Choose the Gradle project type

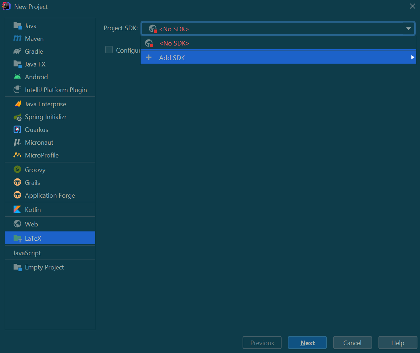point(18,51)
